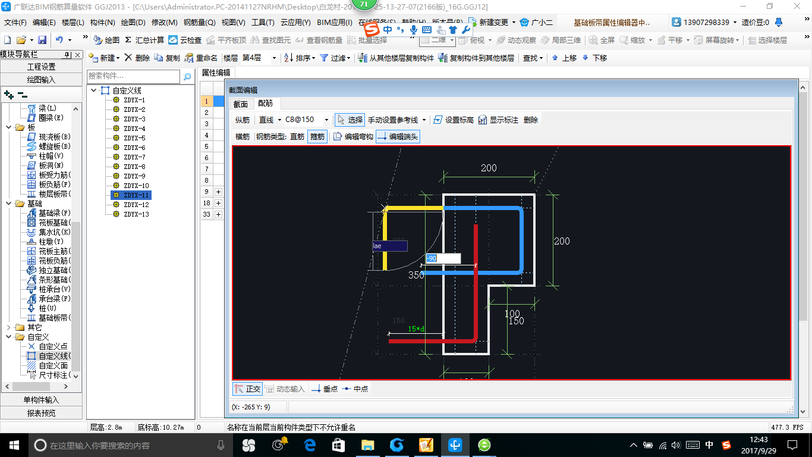Click collapse-all minus icon in navigation panel
The width and height of the screenshot is (812, 457).
(x=22, y=94)
